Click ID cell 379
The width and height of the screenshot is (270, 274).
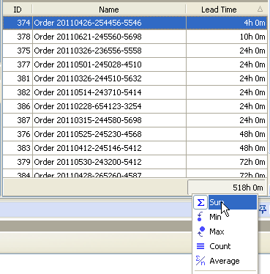pos(18,162)
